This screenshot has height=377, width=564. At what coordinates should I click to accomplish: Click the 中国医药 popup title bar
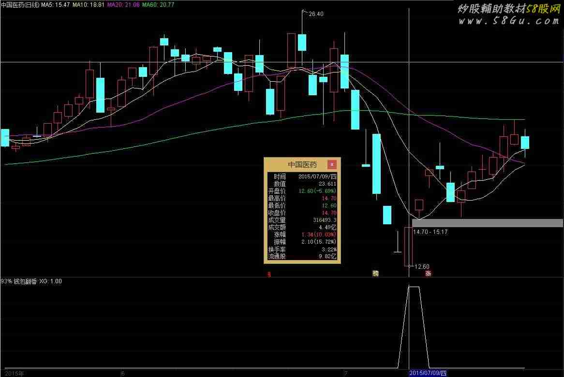coord(302,165)
